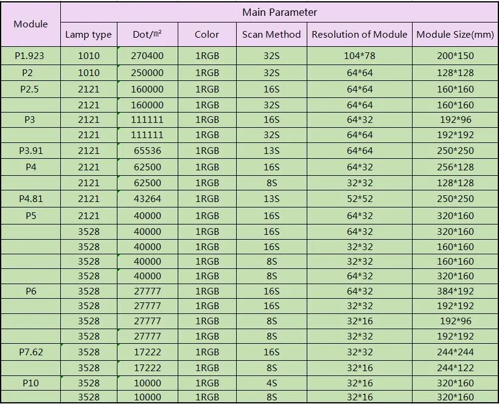Screen dimensions: 499x404
Task: Click the Main Parameter header cell
Action: click(279, 12)
